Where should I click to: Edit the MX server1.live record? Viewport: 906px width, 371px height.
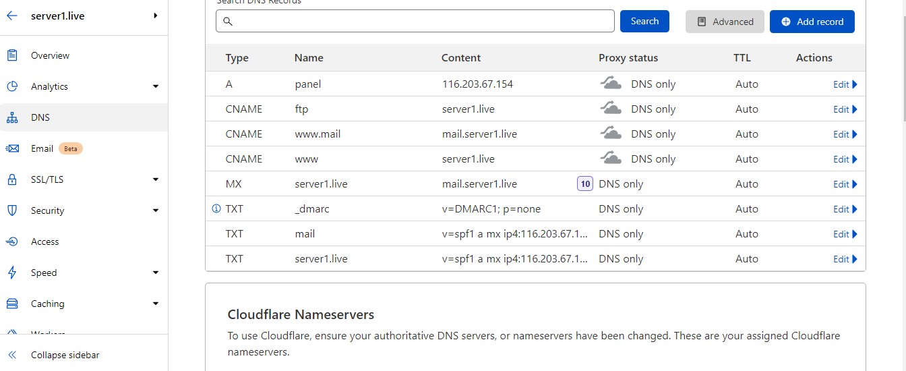pyautogui.click(x=845, y=184)
